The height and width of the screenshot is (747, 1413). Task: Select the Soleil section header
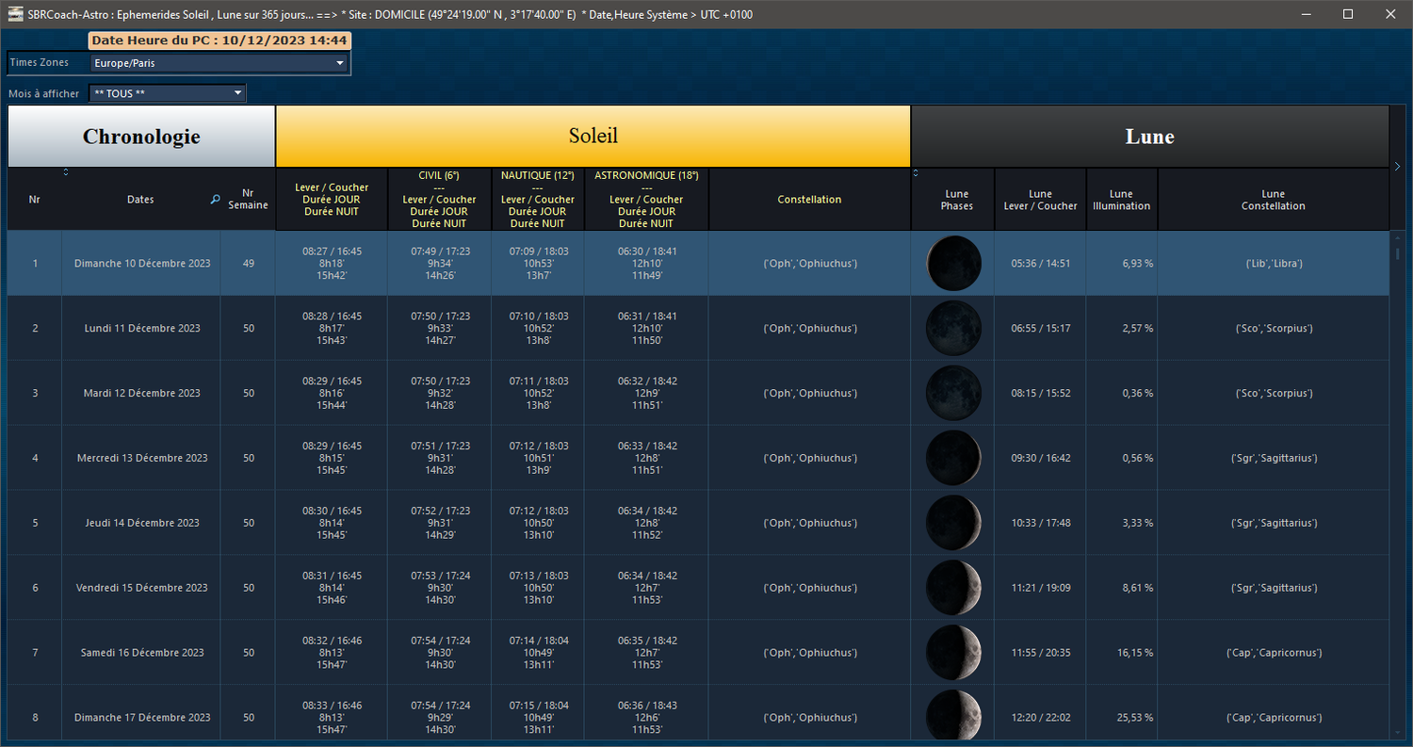tap(593, 137)
